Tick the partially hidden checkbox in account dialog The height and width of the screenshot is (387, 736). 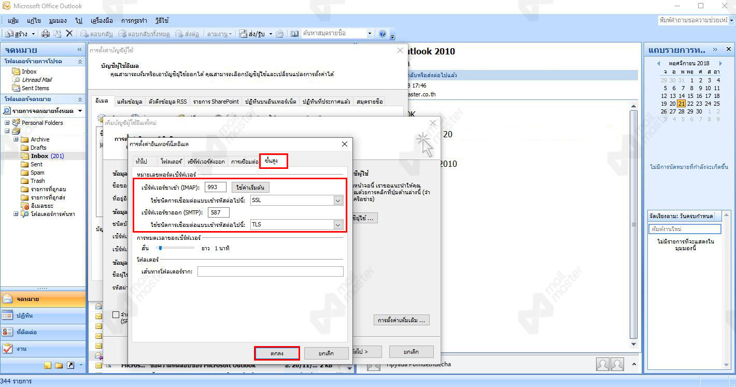[116, 314]
